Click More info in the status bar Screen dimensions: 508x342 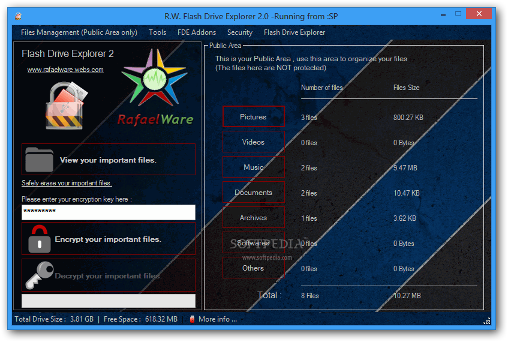[217, 319]
